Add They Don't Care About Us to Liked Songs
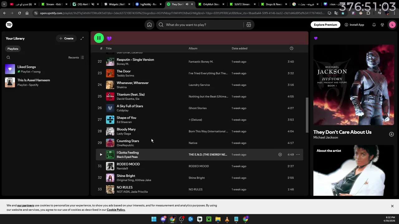The width and height of the screenshot is (399, 224). pyautogui.click(x=391, y=134)
